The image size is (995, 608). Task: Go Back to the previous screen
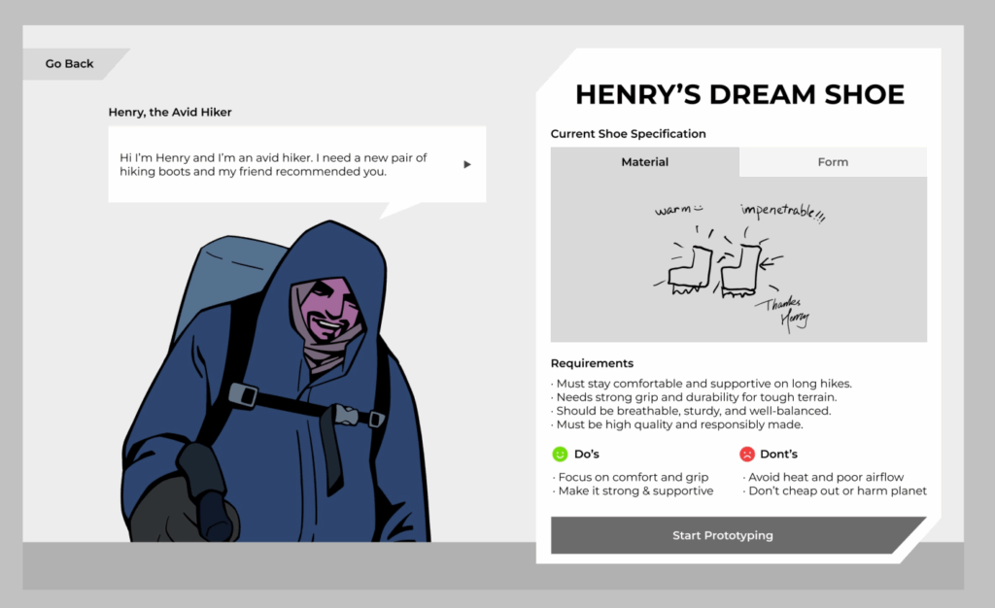coord(70,64)
